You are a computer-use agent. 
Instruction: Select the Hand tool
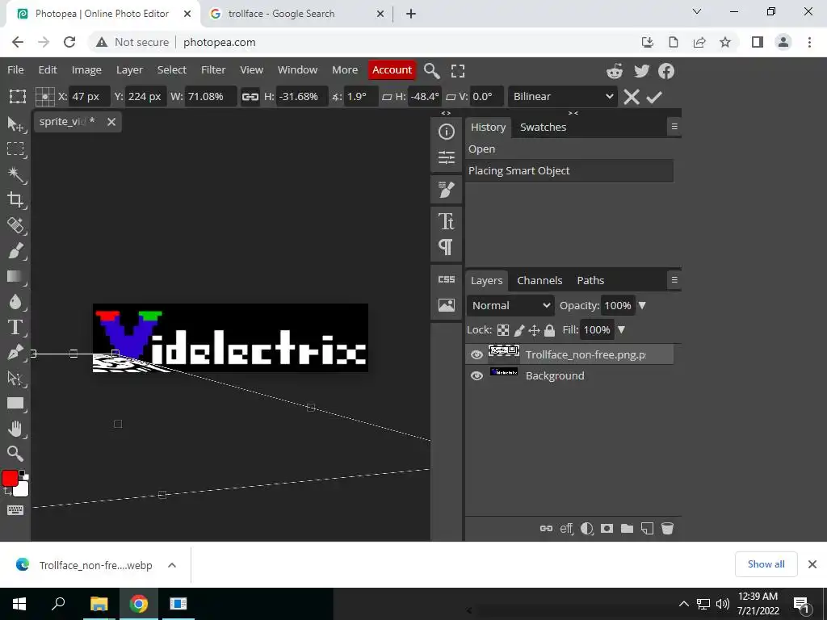coord(15,429)
